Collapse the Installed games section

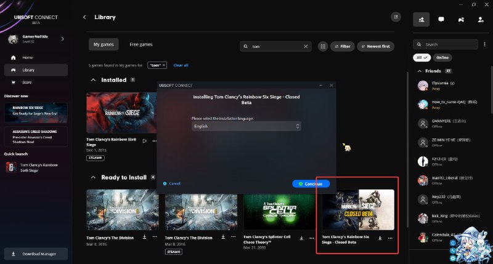tap(93, 80)
